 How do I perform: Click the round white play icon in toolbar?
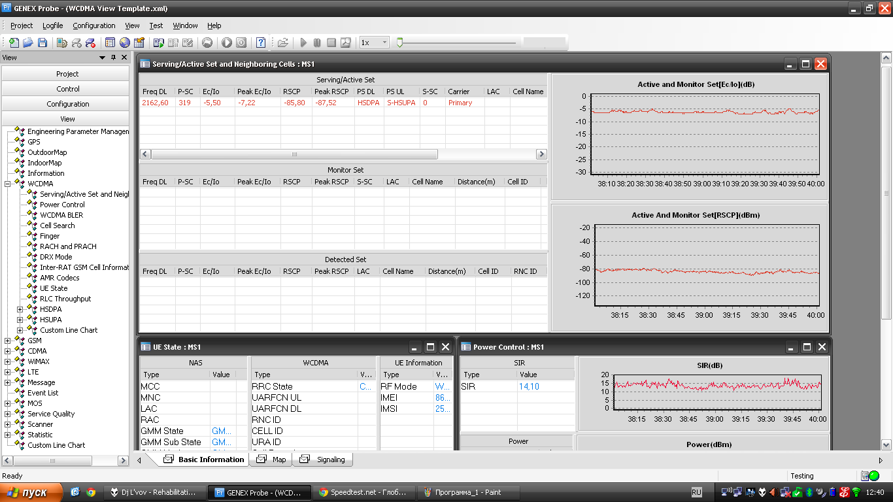tap(227, 42)
